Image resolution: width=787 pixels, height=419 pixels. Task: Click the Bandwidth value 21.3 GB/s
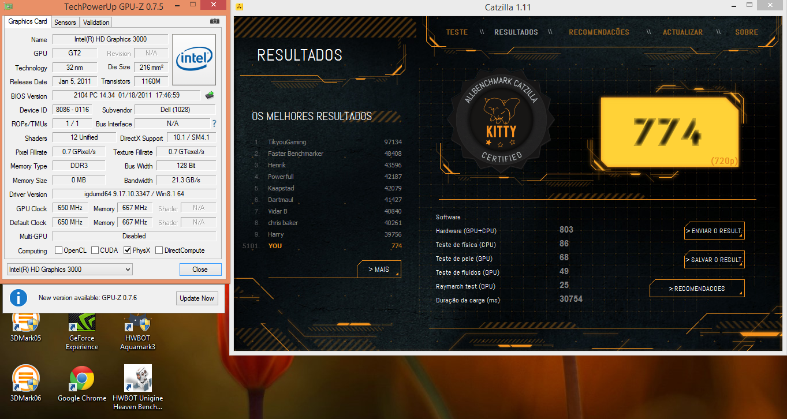point(186,180)
